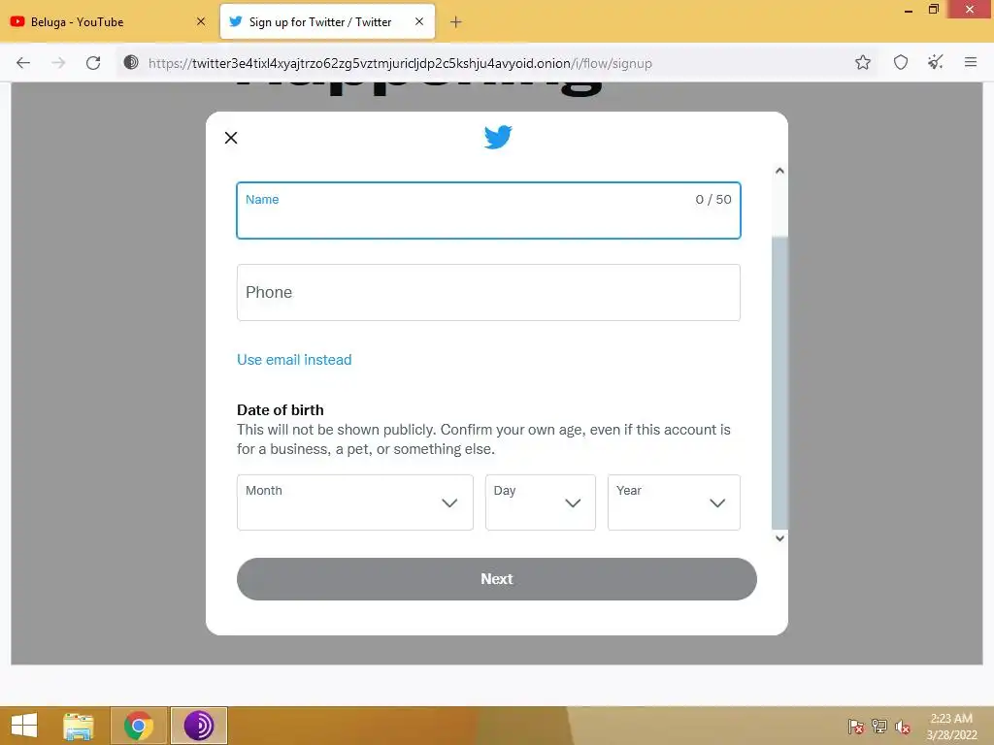Click into the Phone field
The image size is (994, 745).
click(x=488, y=292)
